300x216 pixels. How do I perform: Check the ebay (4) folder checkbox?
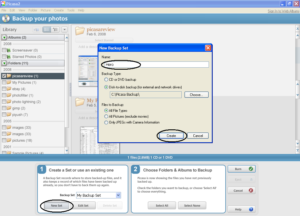click(4, 89)
